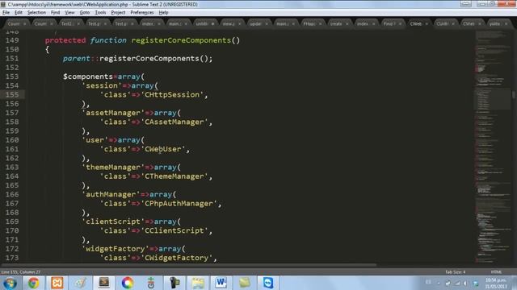Open the color wheel app in taskbar
This screenshot has height=290, width=517.
click(128, 283)
